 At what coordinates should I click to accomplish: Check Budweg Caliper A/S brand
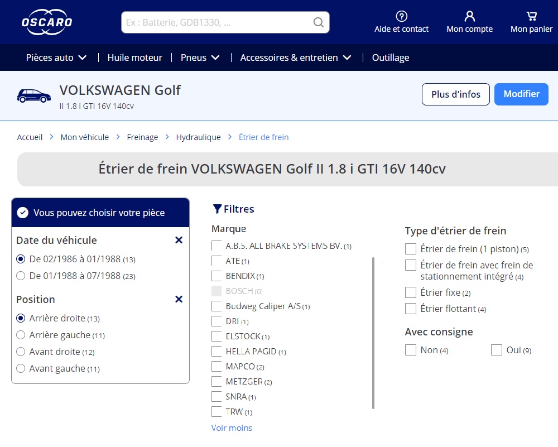coord(217,306)
